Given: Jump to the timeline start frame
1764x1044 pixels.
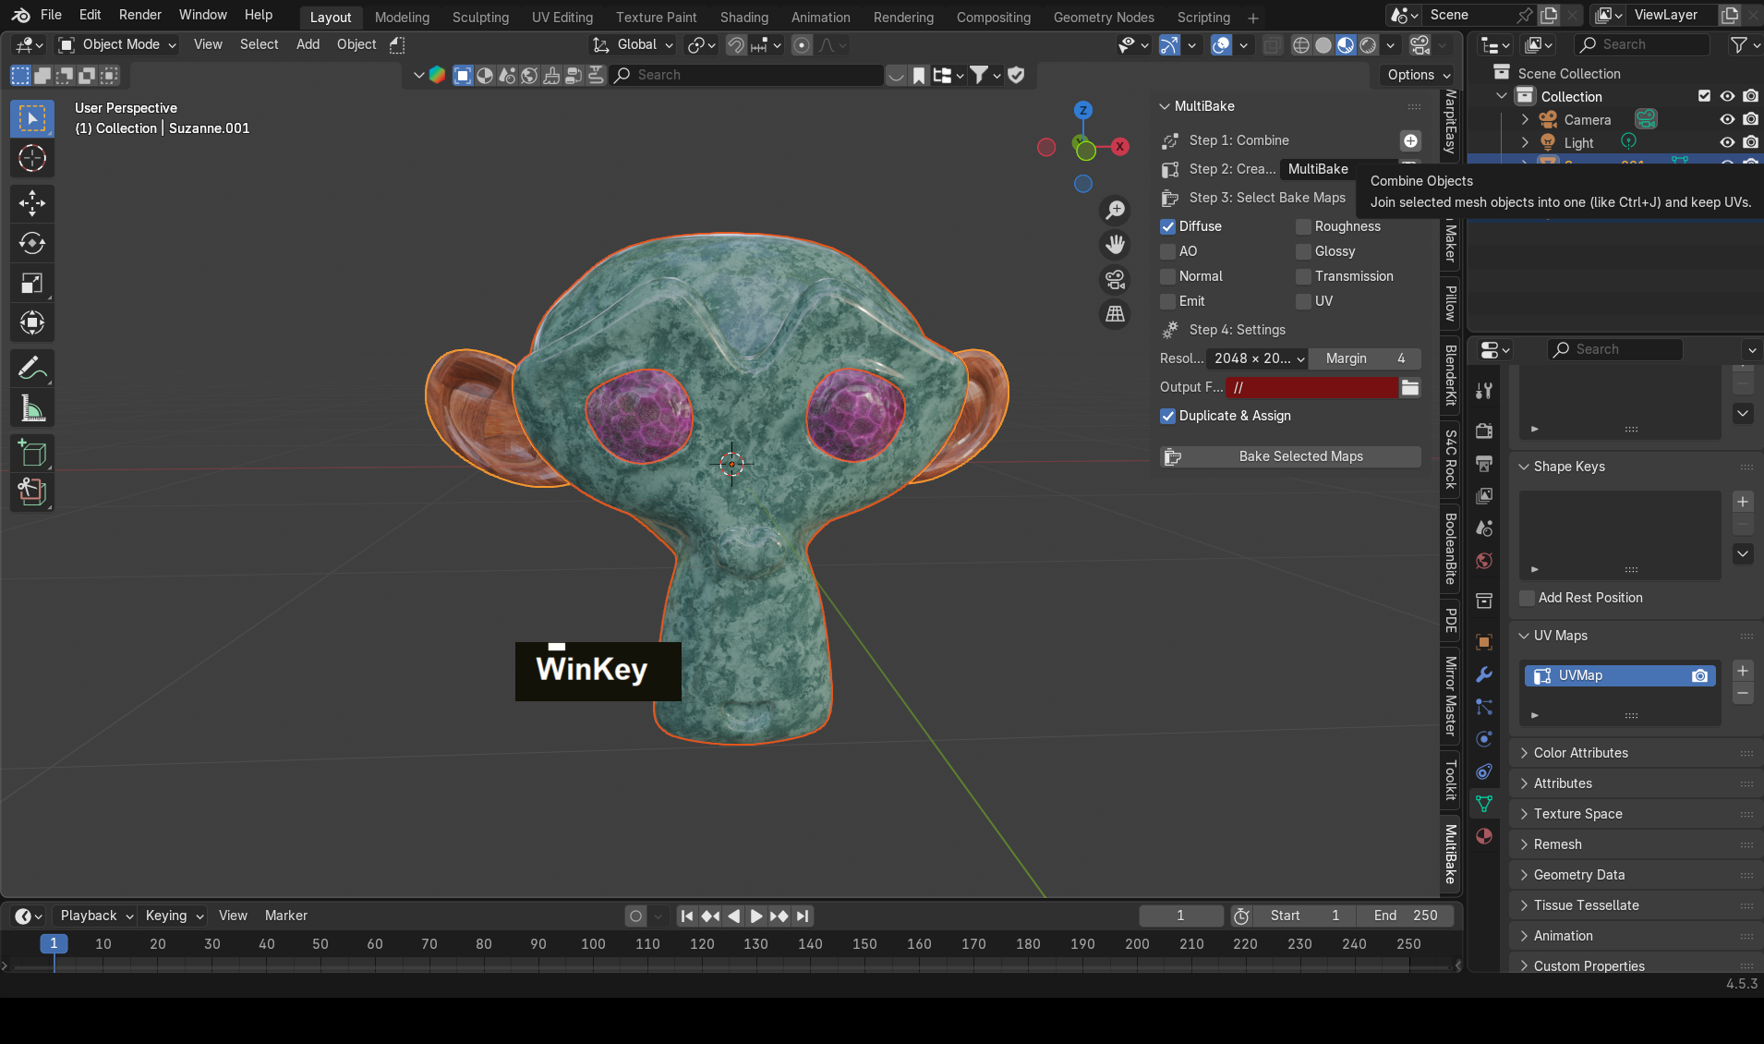Looking at the screenshot, I should point(687,916).
